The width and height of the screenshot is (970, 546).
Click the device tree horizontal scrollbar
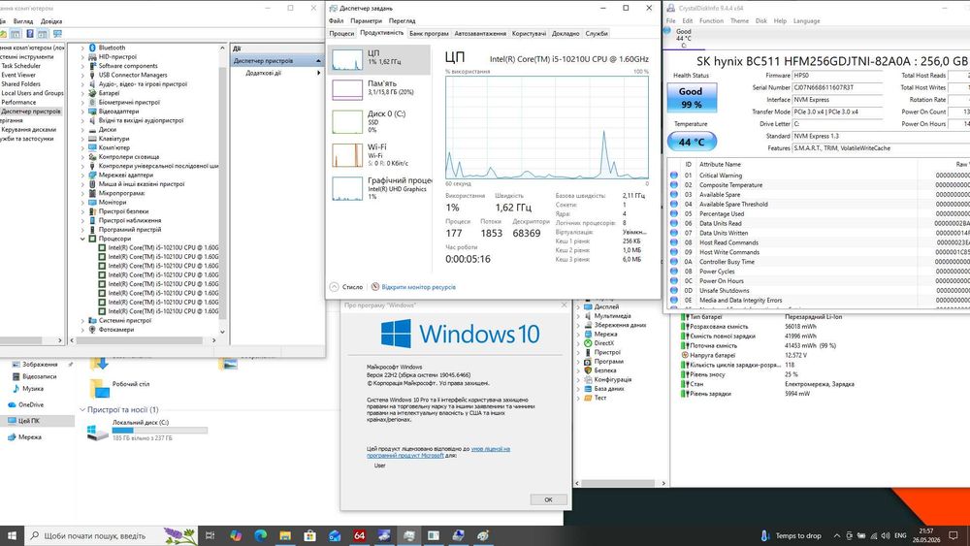pos(144,340)
